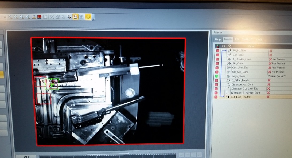Click the zoom in magnifier icon
Screen dimensions: 292x158
click(x=10, y=17)
